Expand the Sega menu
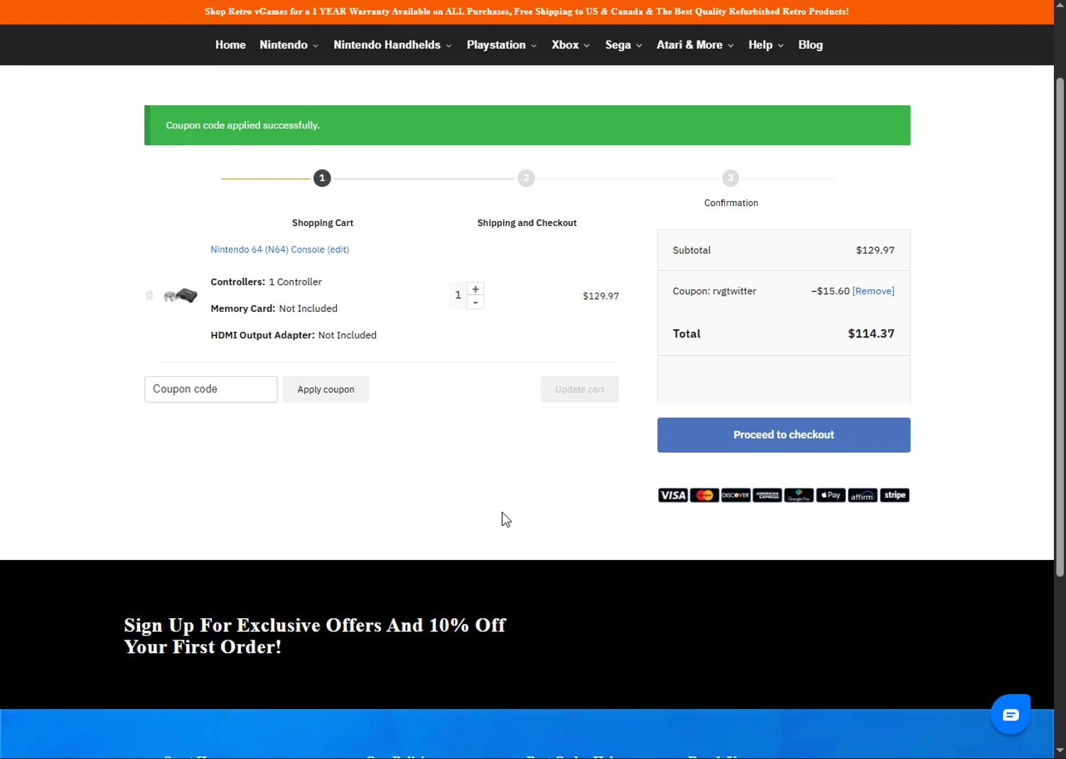 pyautogui.click(x=623, y=45)
